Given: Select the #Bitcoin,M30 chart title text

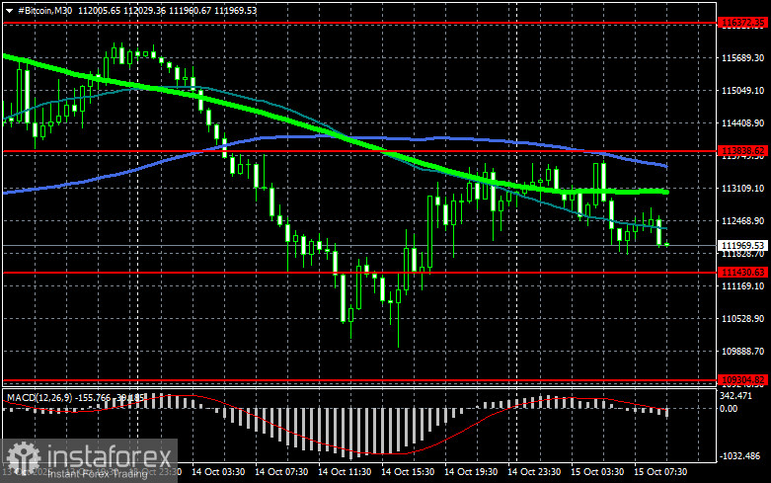Looking at the screenshot, I should [44, 10].
